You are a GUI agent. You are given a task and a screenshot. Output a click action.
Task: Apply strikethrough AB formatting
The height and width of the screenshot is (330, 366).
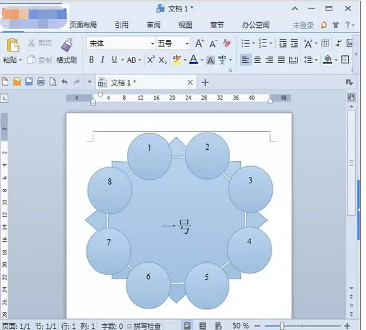pos(132,60)
